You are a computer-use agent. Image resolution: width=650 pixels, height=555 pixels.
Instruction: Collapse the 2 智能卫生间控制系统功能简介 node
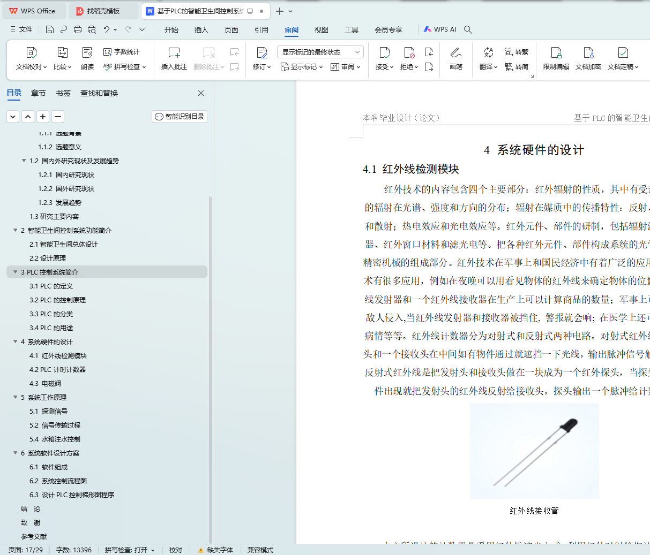tap(16, 230)
